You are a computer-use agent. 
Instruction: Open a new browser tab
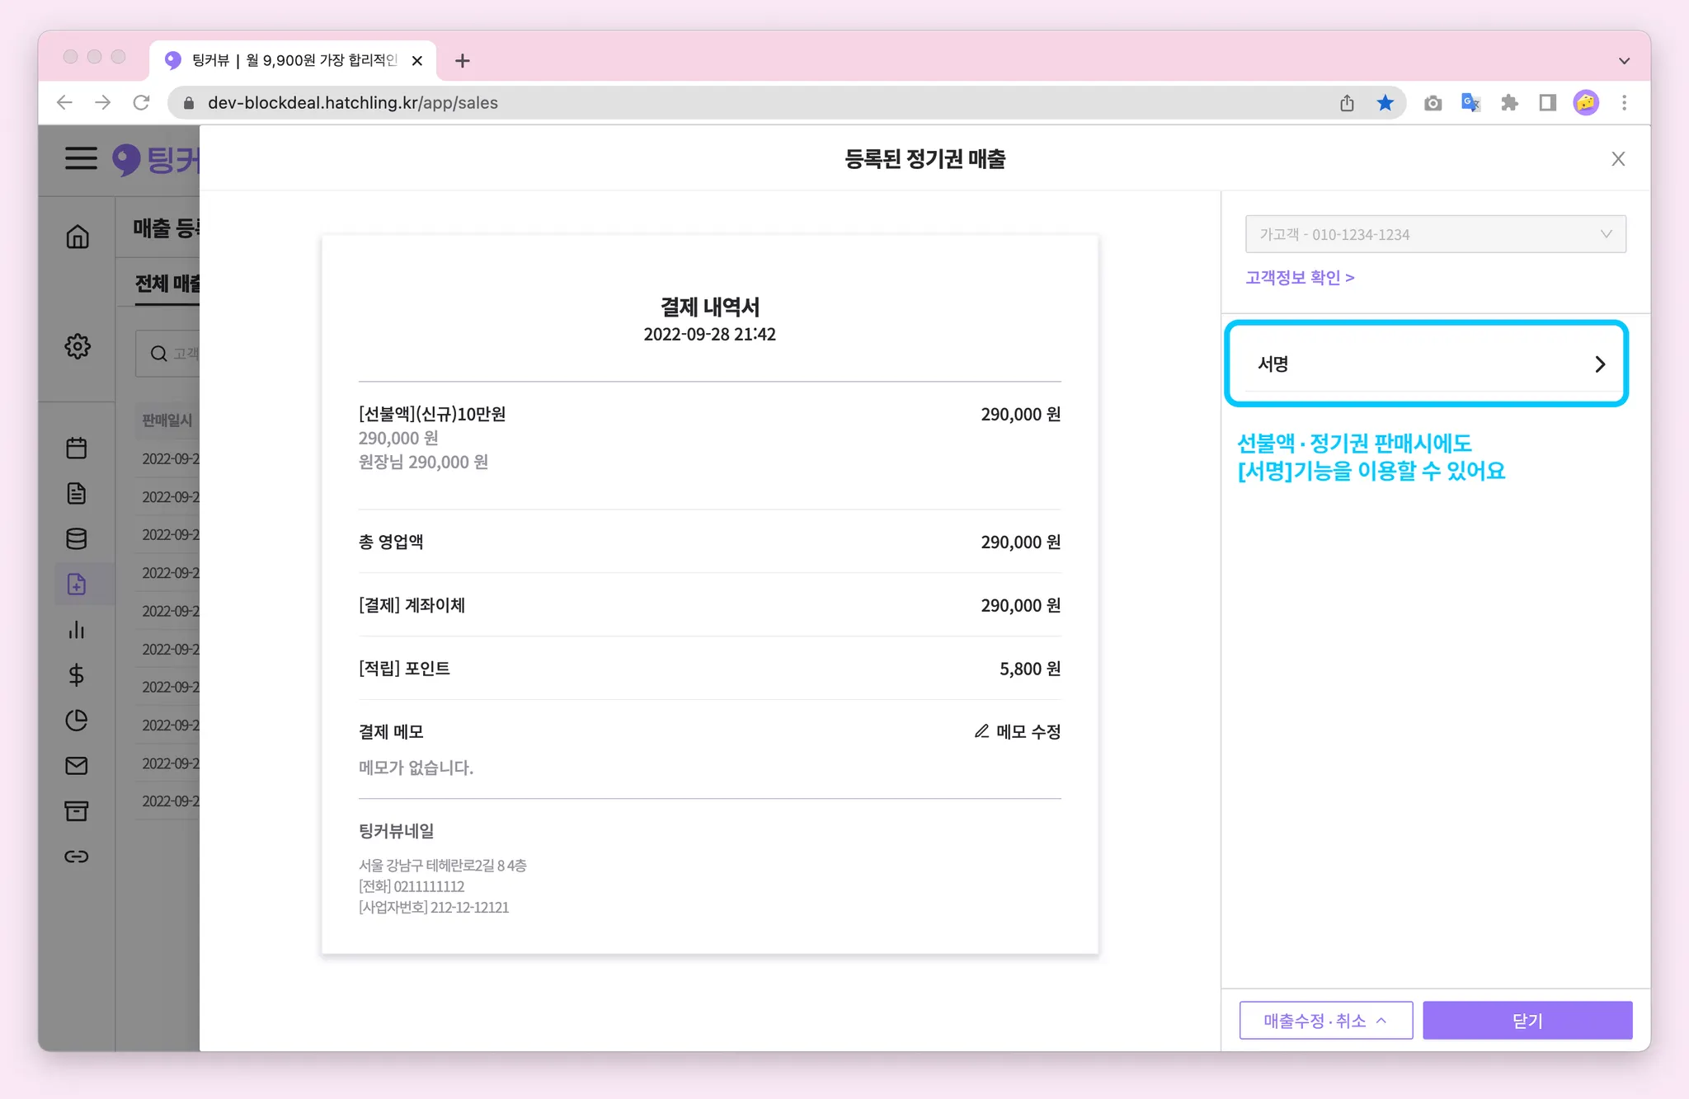pos(463,61)
